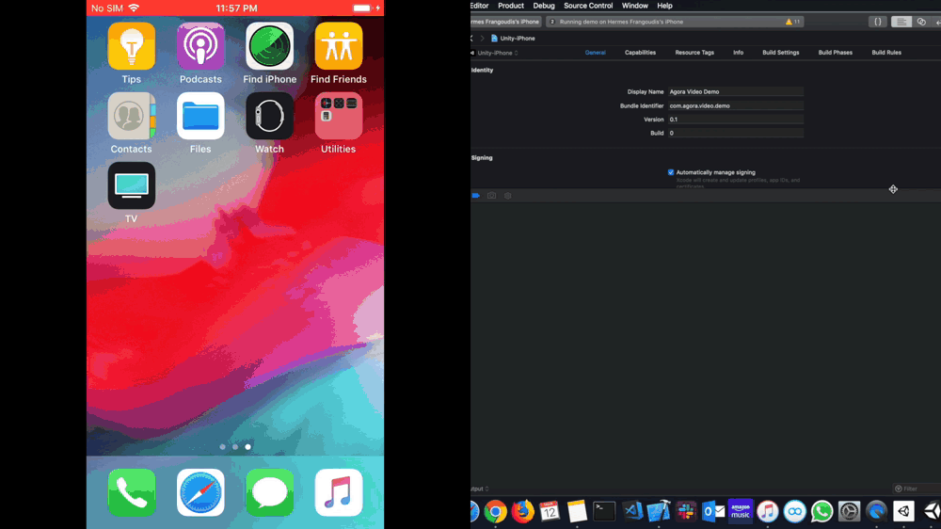Open the Help menu

[664, 6]
